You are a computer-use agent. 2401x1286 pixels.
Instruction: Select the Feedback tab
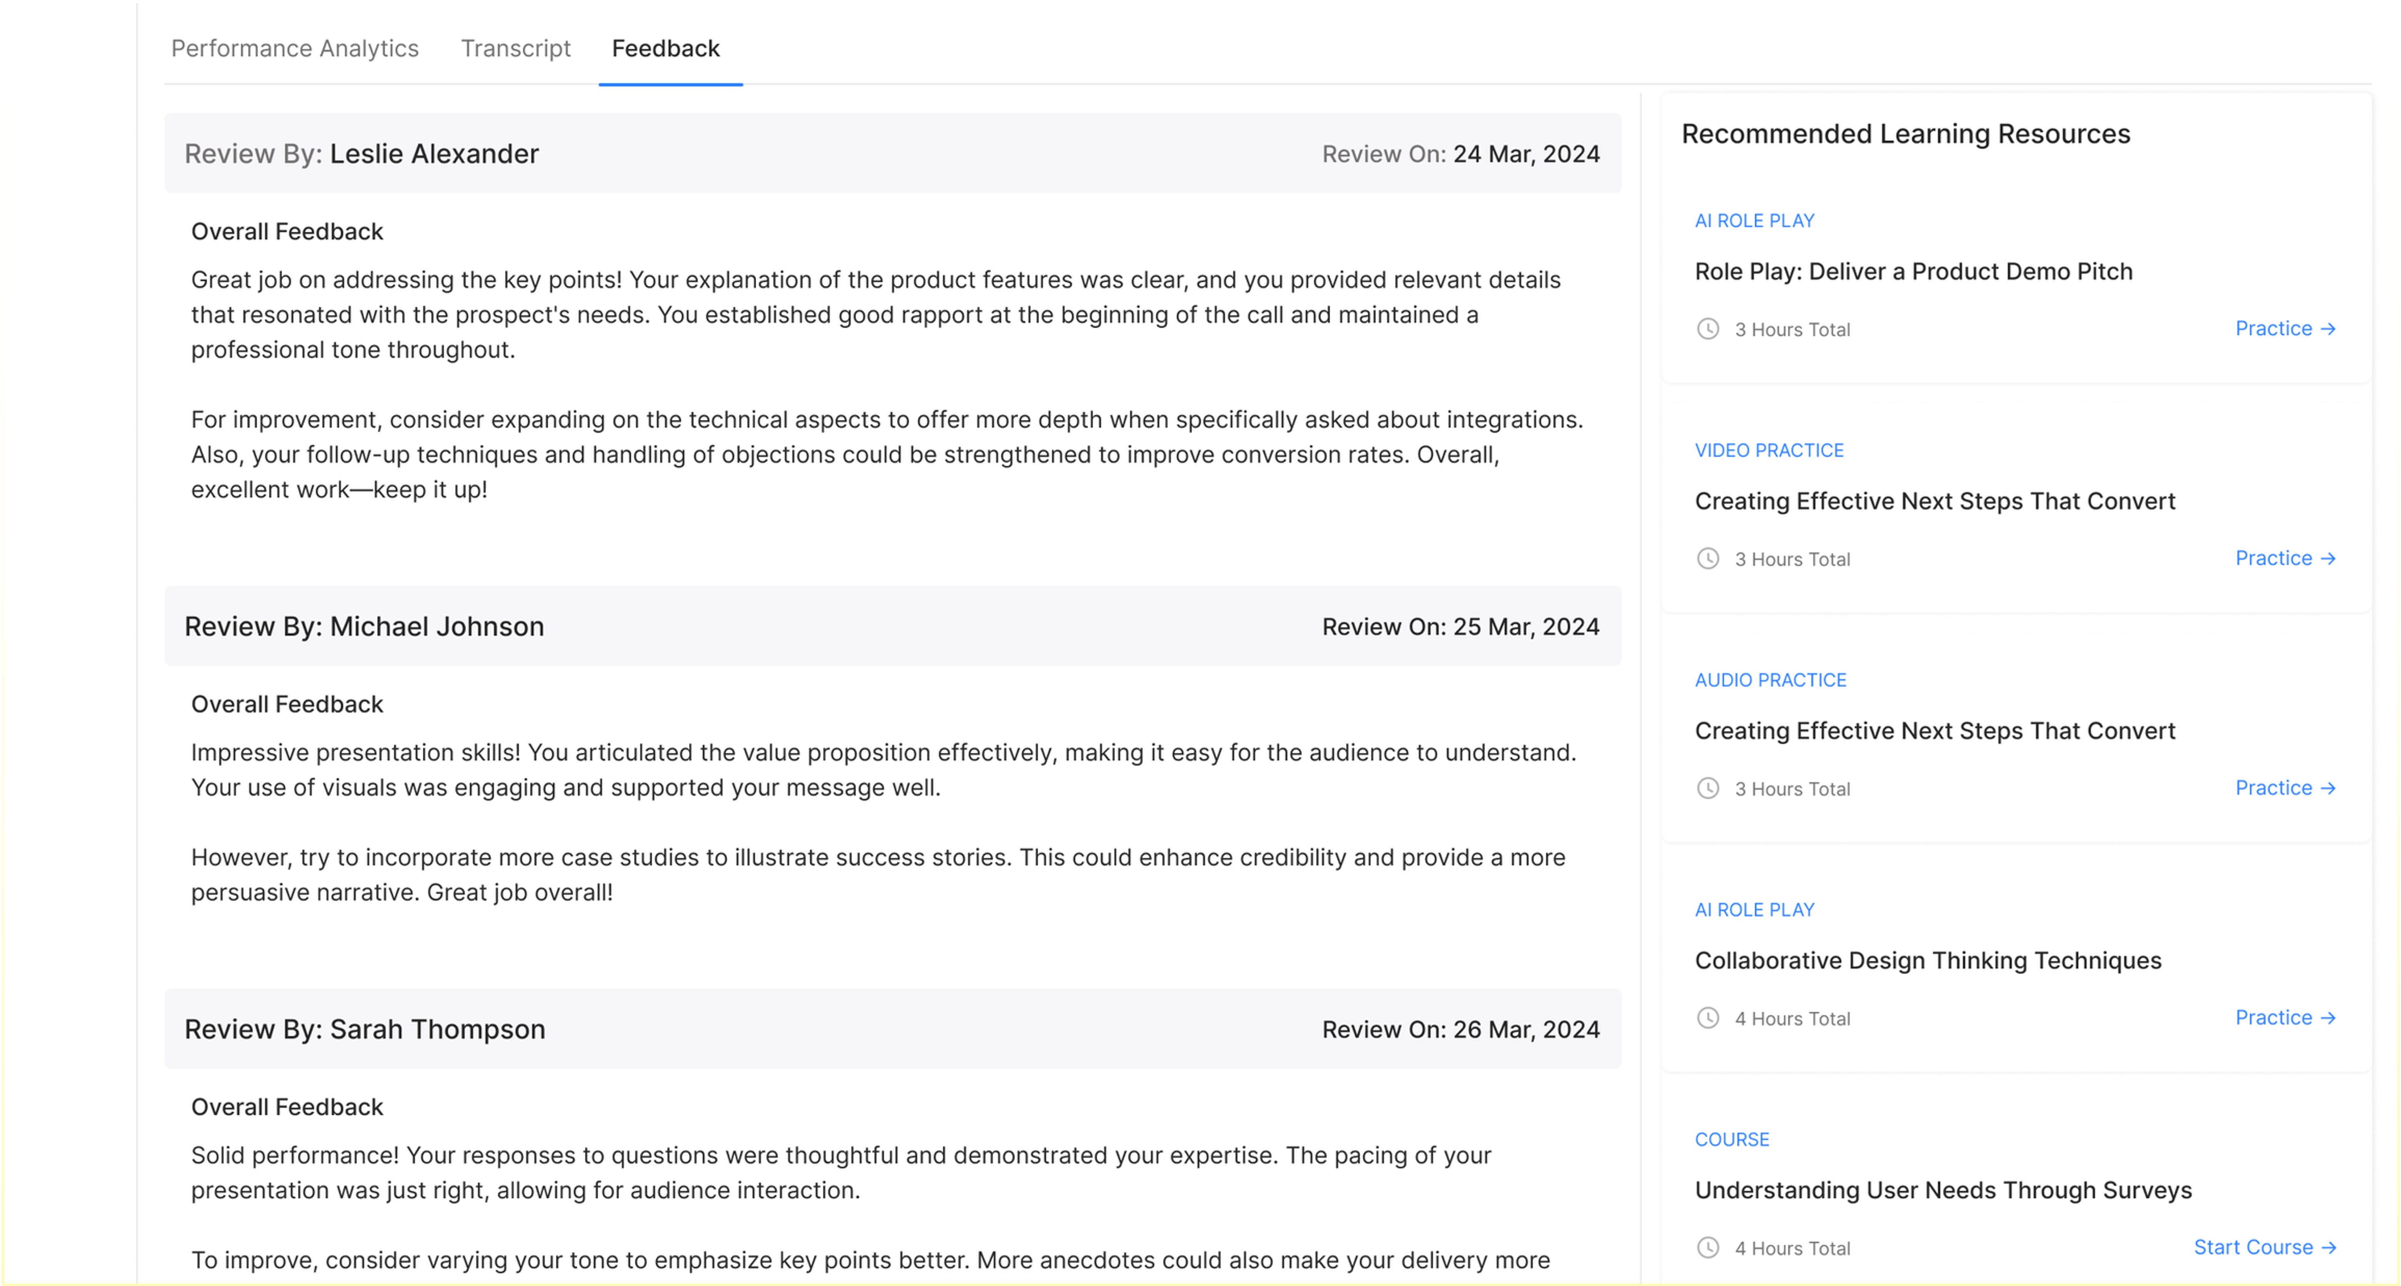[x=665, y=48]
